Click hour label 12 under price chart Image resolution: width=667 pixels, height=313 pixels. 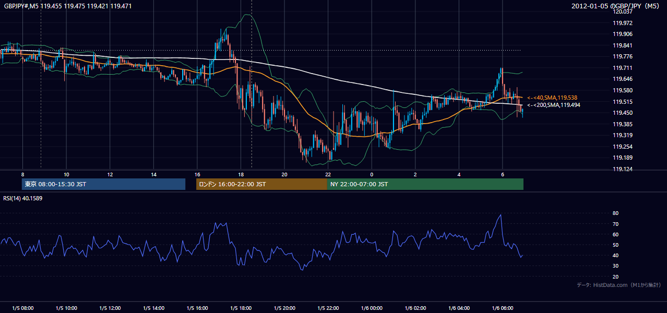pyautogui.click(x=110, y=174)
